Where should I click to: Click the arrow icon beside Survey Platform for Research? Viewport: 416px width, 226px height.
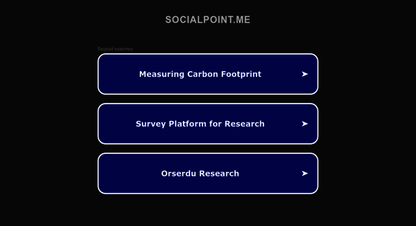point(305,124)
